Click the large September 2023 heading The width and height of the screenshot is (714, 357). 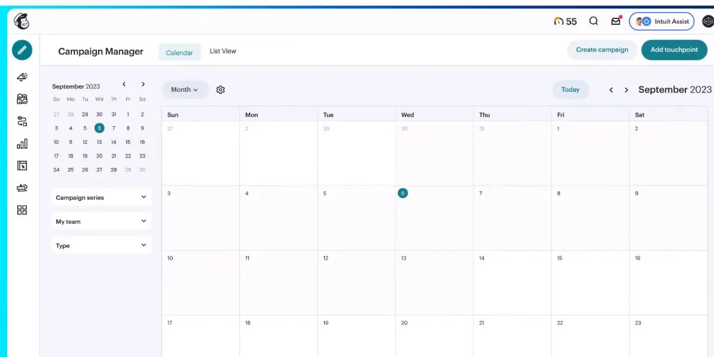pyautogui.click(x=675, y=90)
